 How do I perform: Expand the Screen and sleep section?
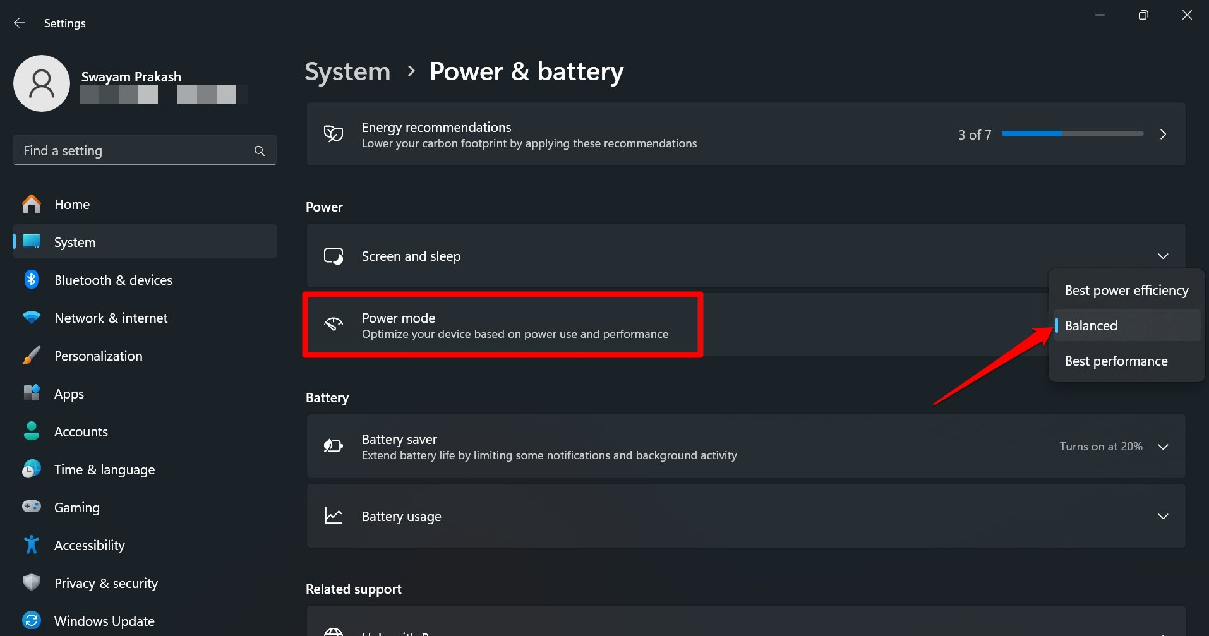1163,256
